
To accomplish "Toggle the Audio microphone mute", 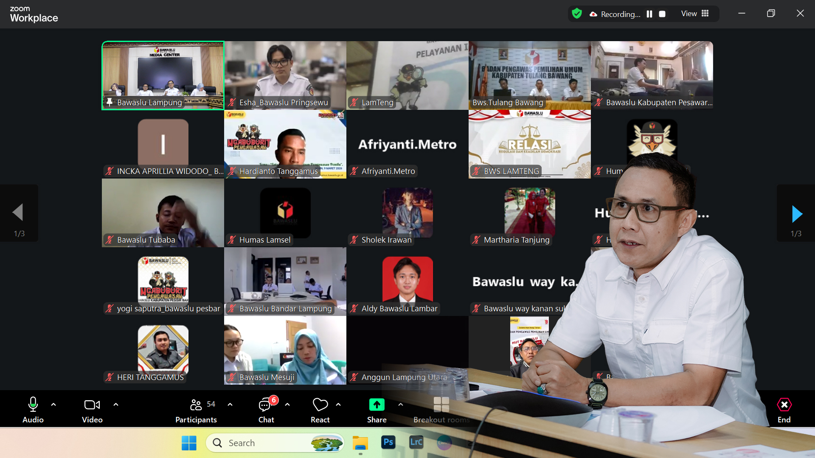I will 33,405.
